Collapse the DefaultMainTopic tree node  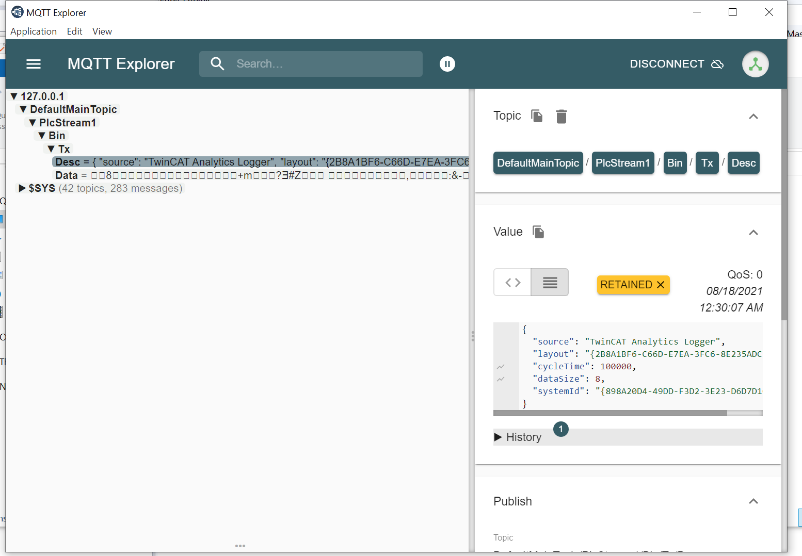click(23, 109)
